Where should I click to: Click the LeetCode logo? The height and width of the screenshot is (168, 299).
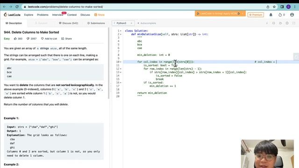tap(12, 14)
